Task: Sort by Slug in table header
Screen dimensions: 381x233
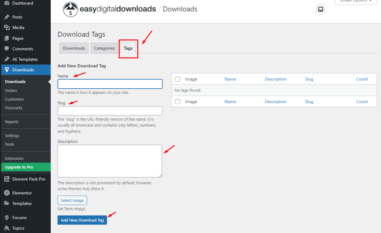Action: point(309,79)
